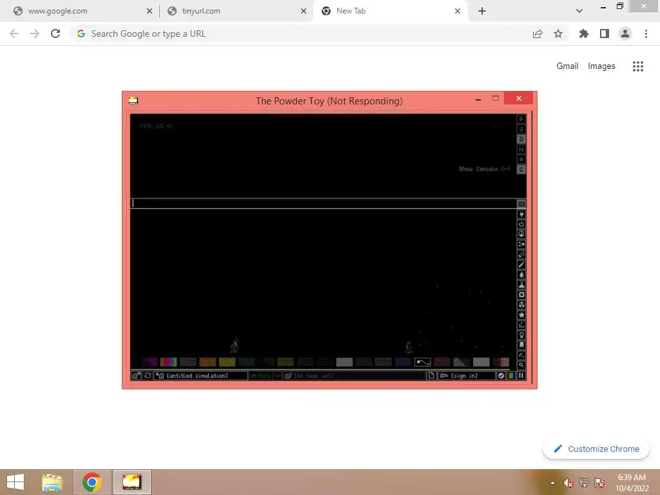Click the [sign in] button
Image resolution: width=660 pixels, height=495 pixels.
point(467,376)
